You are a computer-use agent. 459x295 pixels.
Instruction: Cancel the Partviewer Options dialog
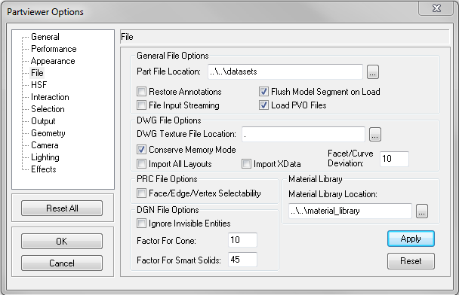pos(62,263)
